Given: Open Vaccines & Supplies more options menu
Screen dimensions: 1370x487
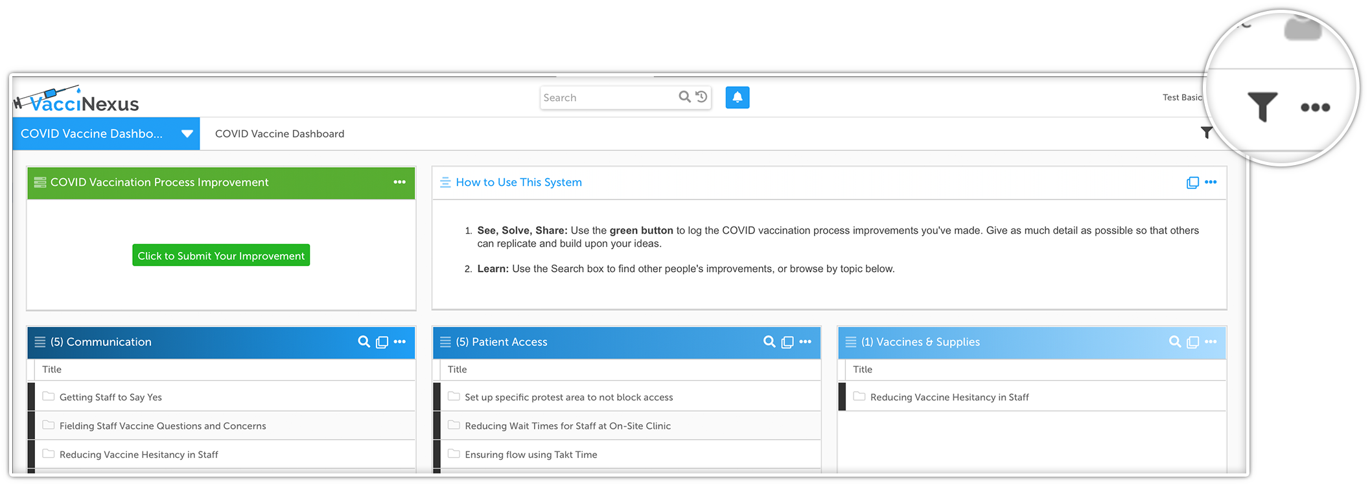Looking at the screenshot, I should 1211,342.
